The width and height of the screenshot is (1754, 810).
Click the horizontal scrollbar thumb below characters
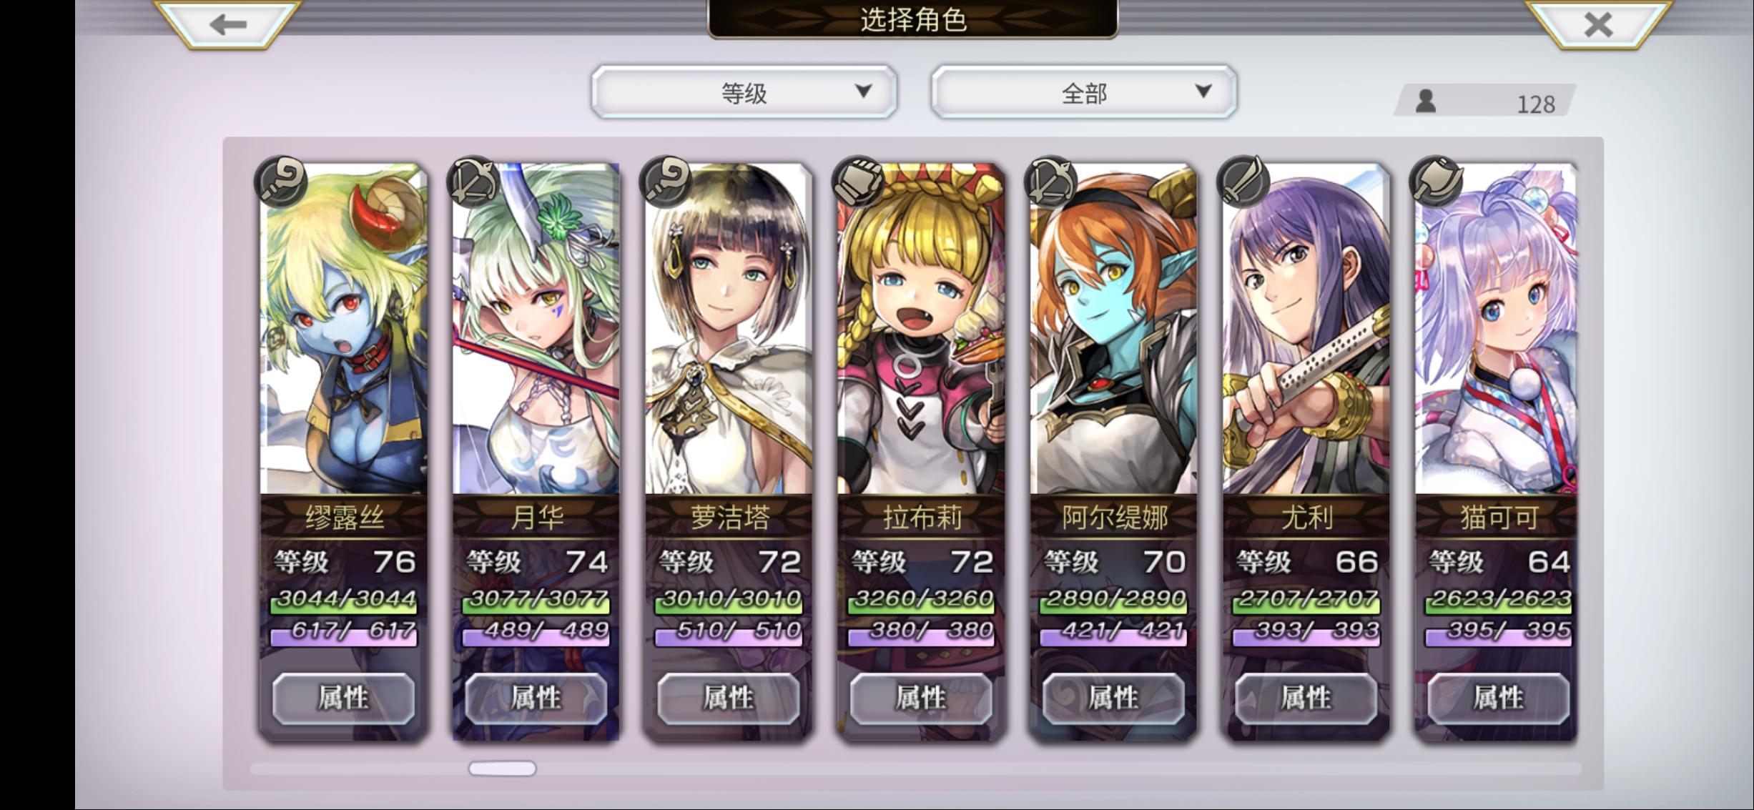pos(502,769)
